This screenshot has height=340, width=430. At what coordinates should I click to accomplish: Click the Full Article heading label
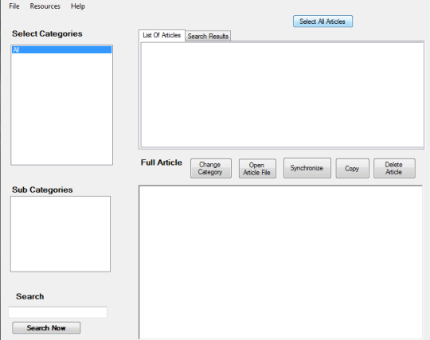pos(162,162)
